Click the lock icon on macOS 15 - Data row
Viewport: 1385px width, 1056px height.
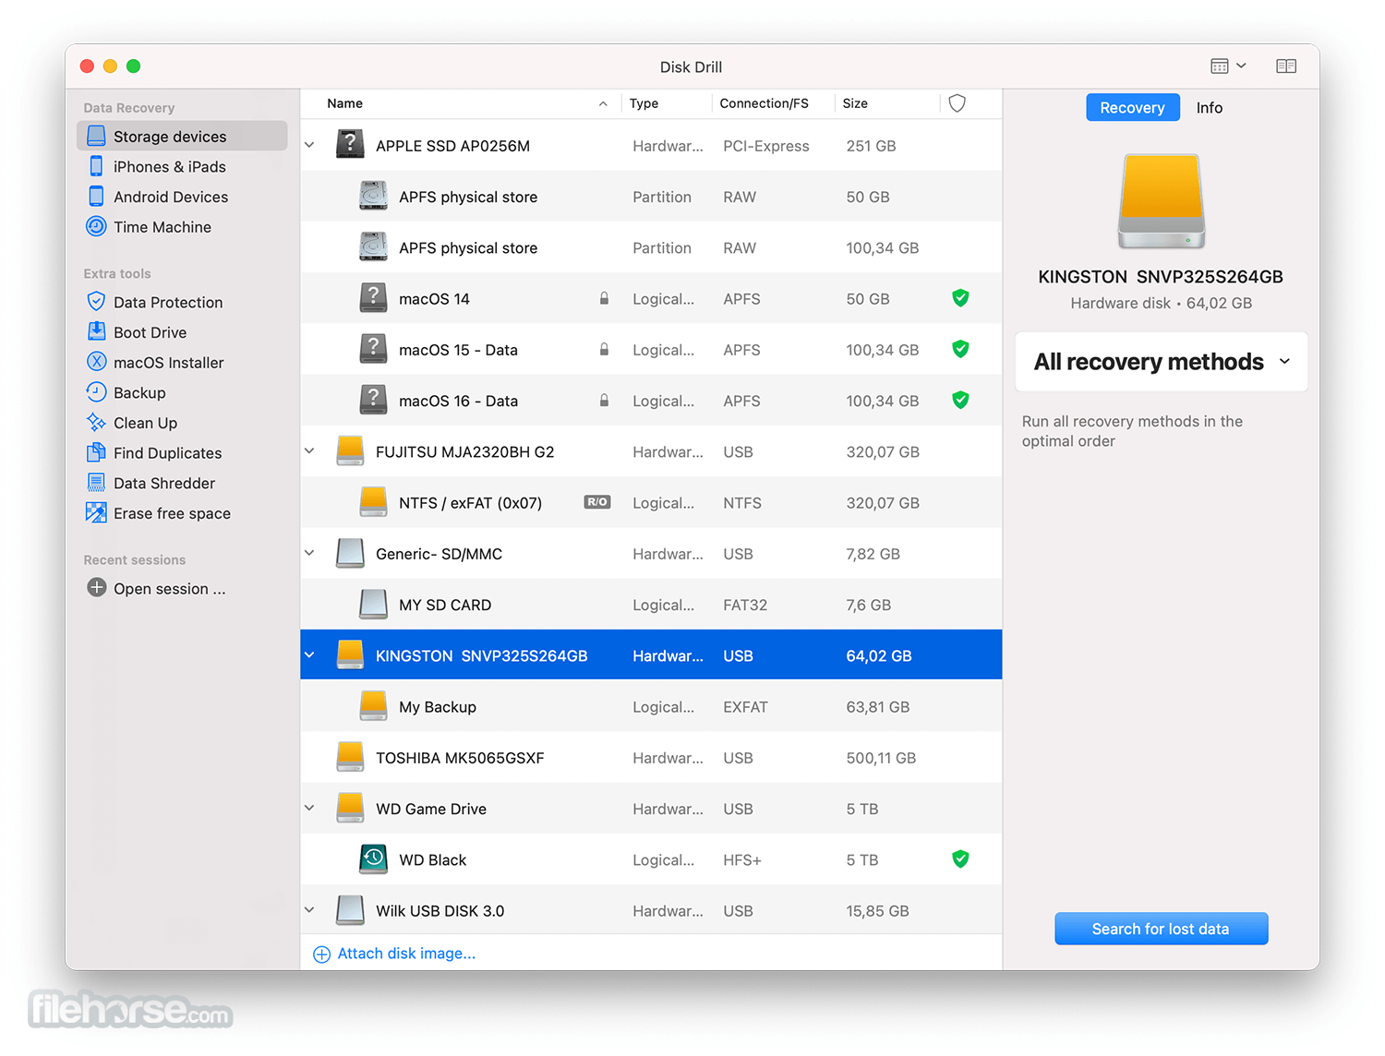point(604,349)
